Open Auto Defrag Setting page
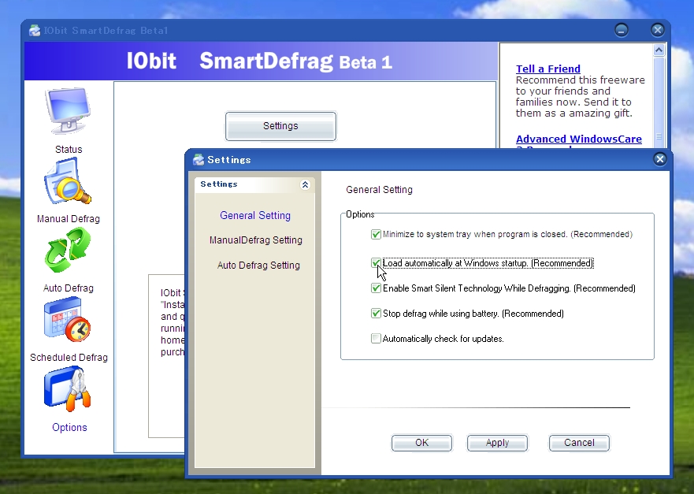 (258, 266)
